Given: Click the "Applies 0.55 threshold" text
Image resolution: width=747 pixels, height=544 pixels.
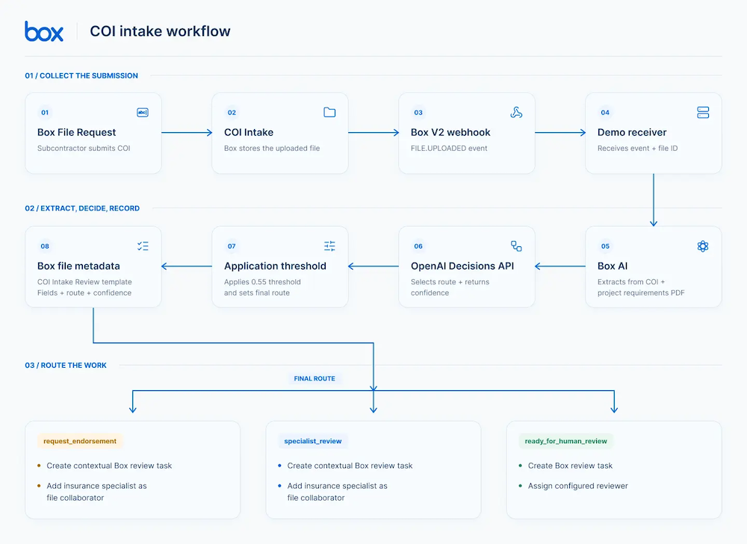Looking at the screenshot, I should (262, 282).
